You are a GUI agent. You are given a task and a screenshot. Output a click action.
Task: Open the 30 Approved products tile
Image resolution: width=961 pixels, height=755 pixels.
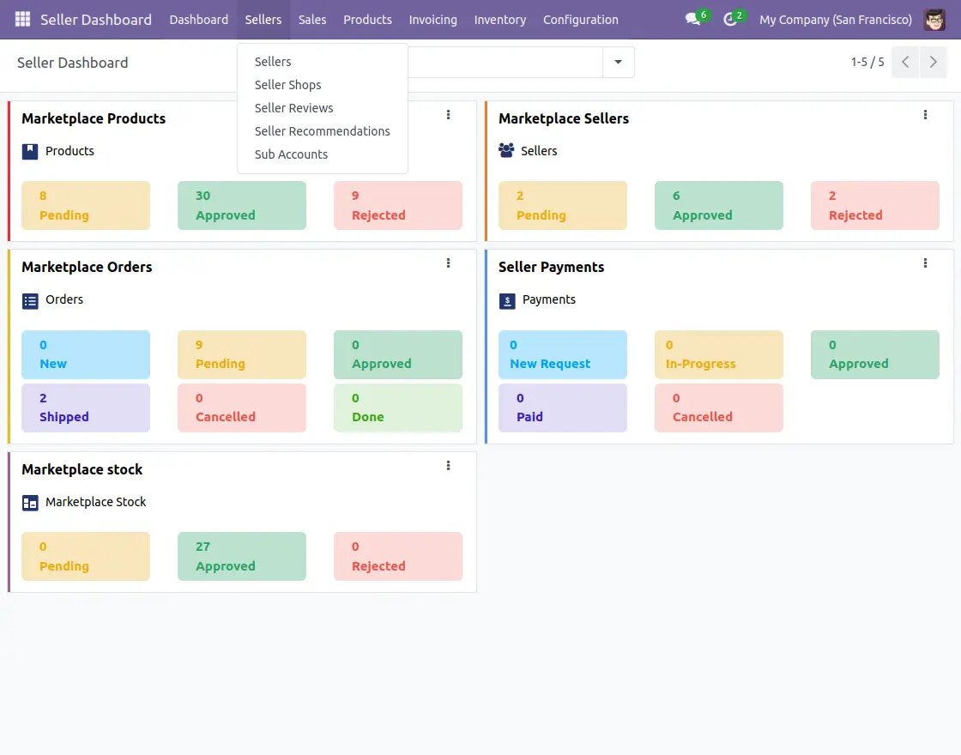point(242,205)
